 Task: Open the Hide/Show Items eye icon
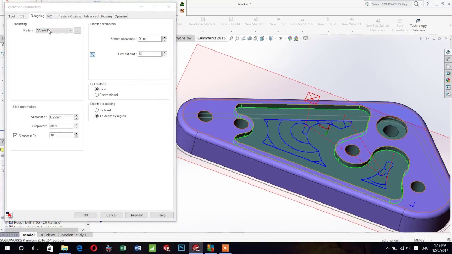point(281,38)
